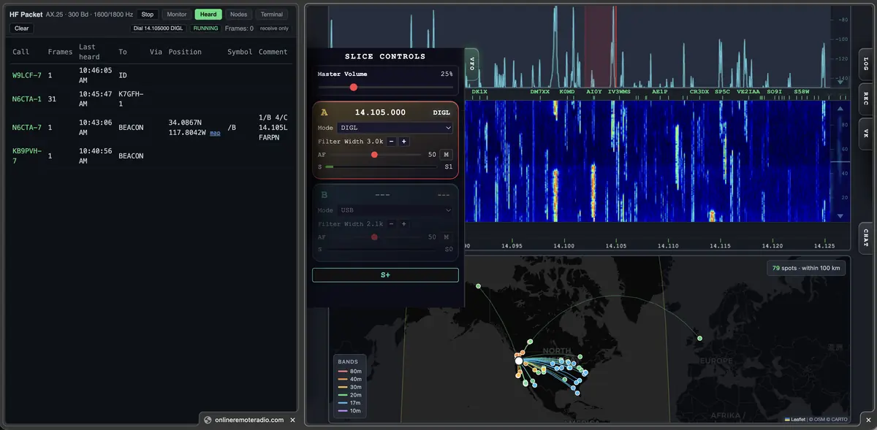Click the globe icon beside onlineremoteradio.com

[208, 420]
